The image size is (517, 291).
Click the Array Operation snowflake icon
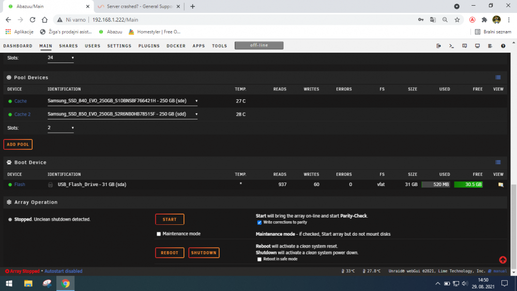point(9,202)
